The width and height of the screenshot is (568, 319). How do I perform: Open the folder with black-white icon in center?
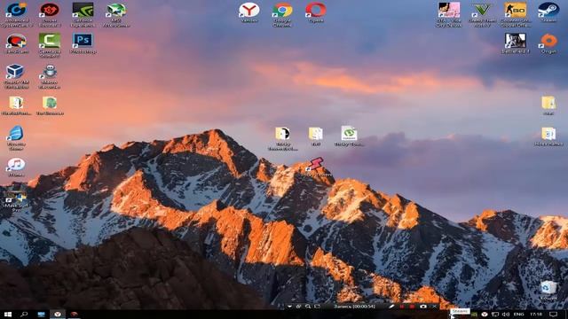[282, 138]
